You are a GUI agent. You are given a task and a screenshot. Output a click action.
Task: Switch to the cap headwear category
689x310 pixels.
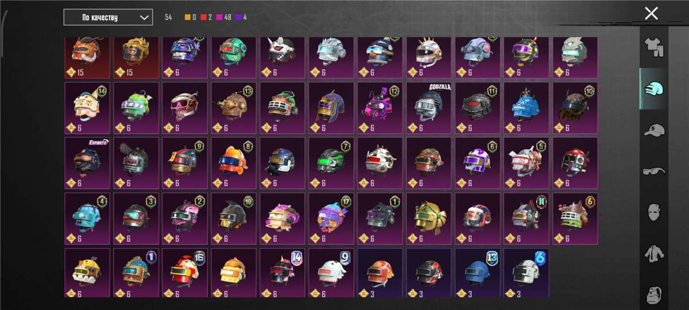click(x=653, y=131)
